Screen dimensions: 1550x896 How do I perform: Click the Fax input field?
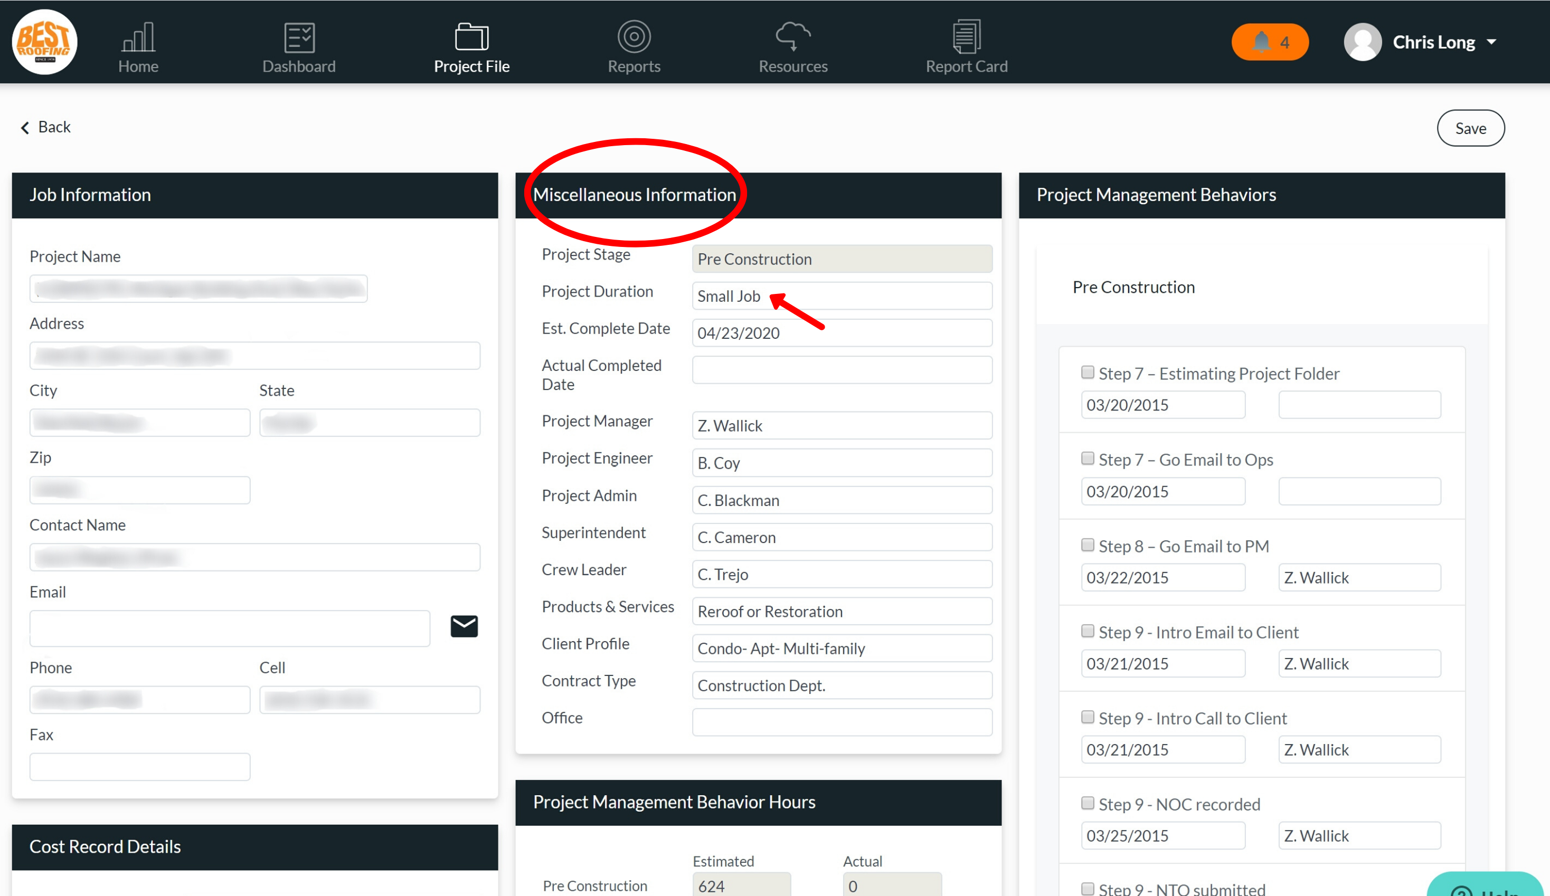point(139,767)
